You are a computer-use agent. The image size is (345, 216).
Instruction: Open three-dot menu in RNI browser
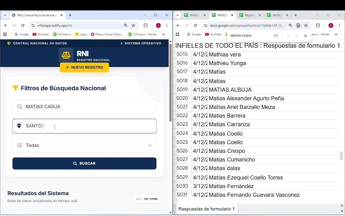[x=167, y=25]
